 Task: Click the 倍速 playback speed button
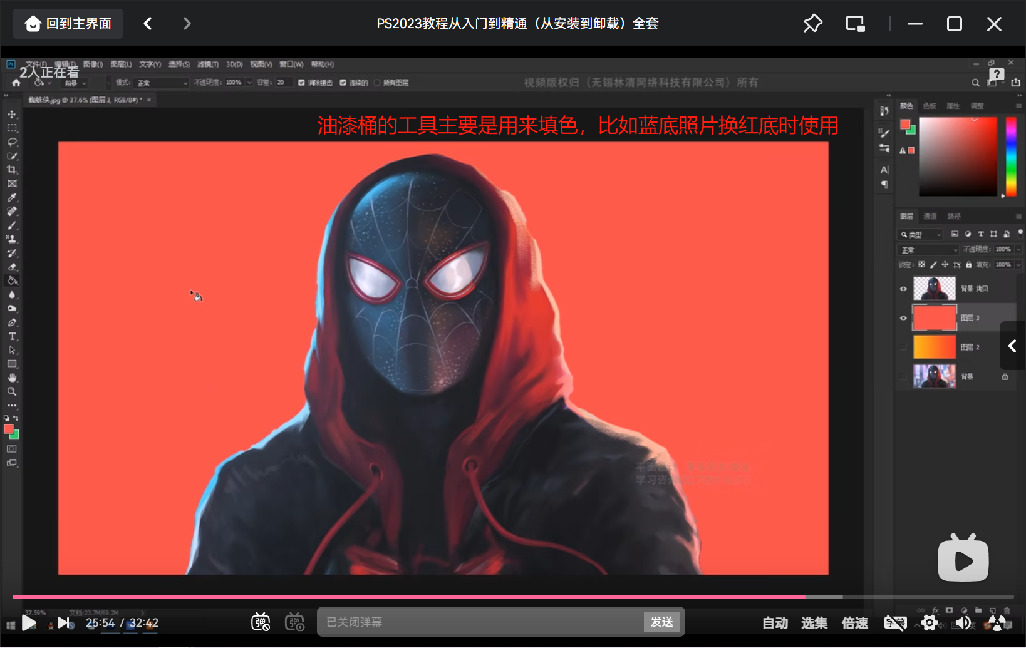pos(855,623)
